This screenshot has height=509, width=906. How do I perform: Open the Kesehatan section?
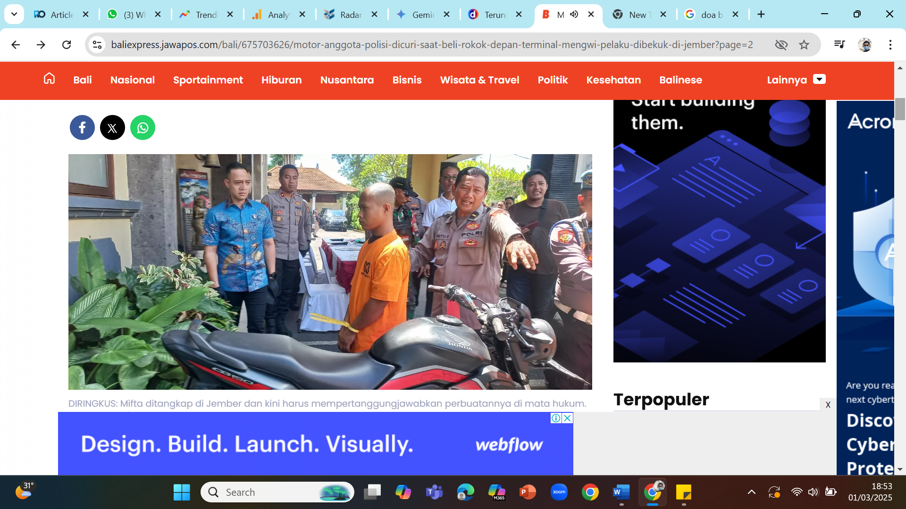click(x=614, y=80)
